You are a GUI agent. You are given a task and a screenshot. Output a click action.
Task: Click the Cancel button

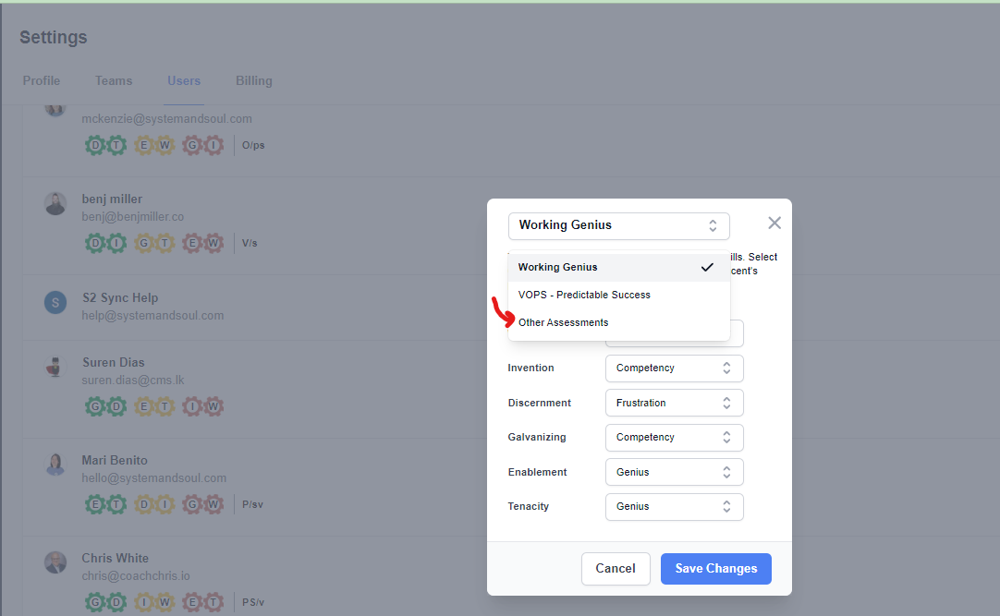(x=616, y=568)
